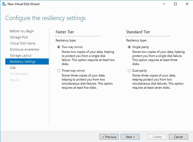This screenshot has height=142, width=193.
Task: Click the Previous button
Action: 109,137
